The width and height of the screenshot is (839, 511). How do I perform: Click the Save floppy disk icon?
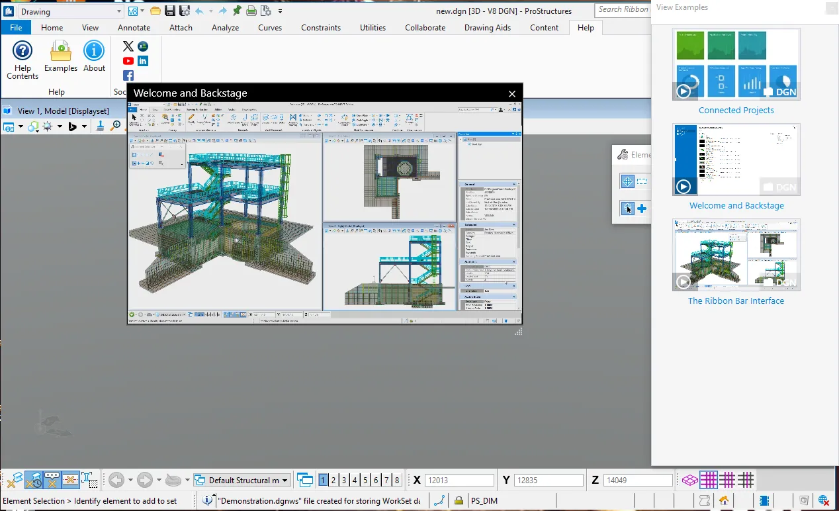170,11
